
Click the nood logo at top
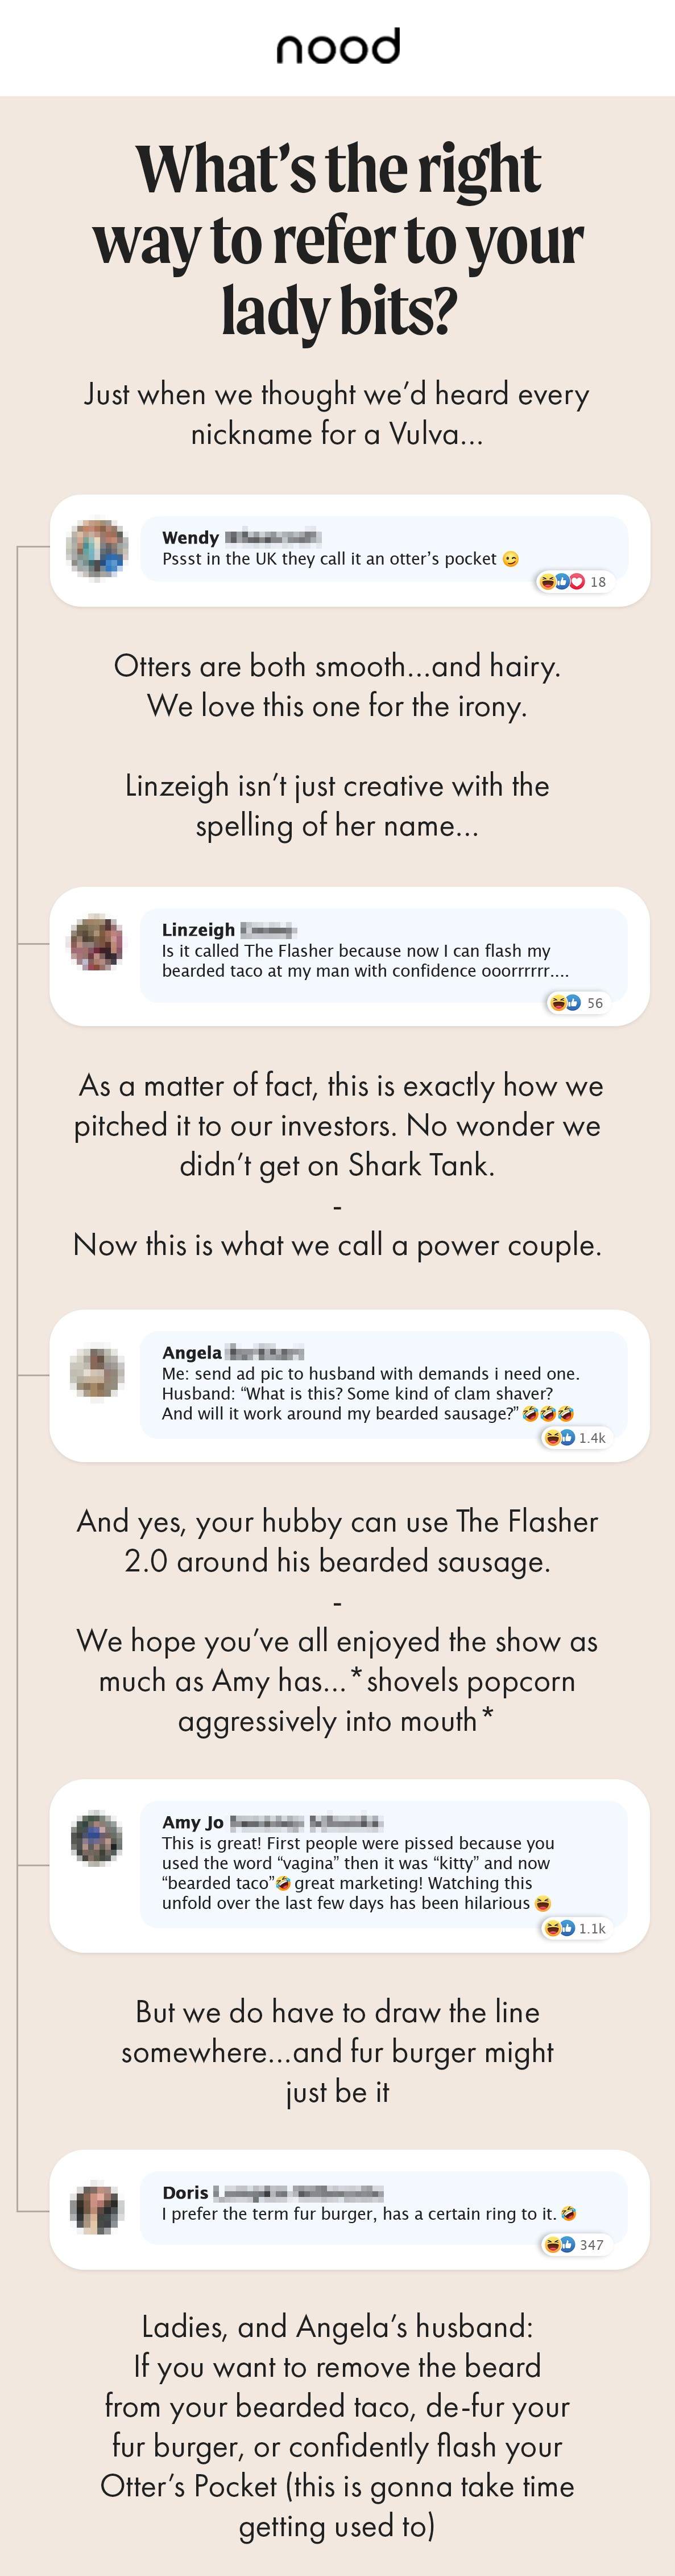(338, 47)
